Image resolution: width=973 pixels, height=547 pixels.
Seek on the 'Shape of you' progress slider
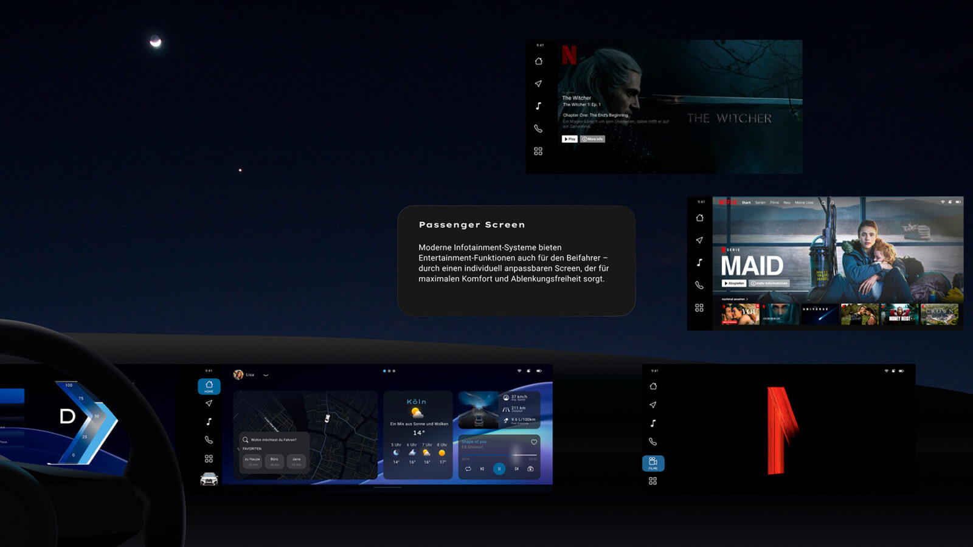[499, 455]
